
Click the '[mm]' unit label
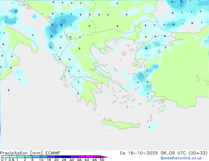[x=37, y=153]
